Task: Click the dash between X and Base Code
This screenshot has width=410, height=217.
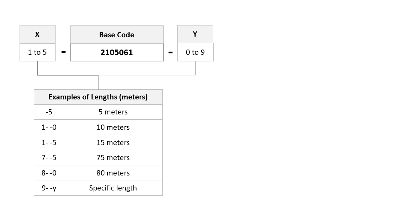Action: point(63,52)
